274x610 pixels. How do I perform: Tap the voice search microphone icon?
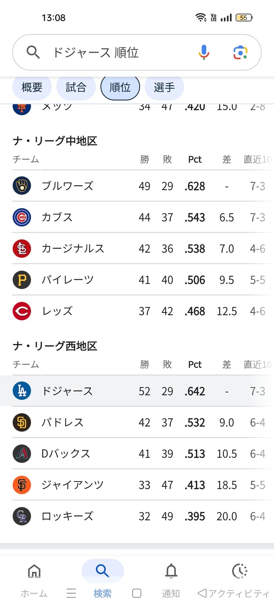[x=204, y=52]
